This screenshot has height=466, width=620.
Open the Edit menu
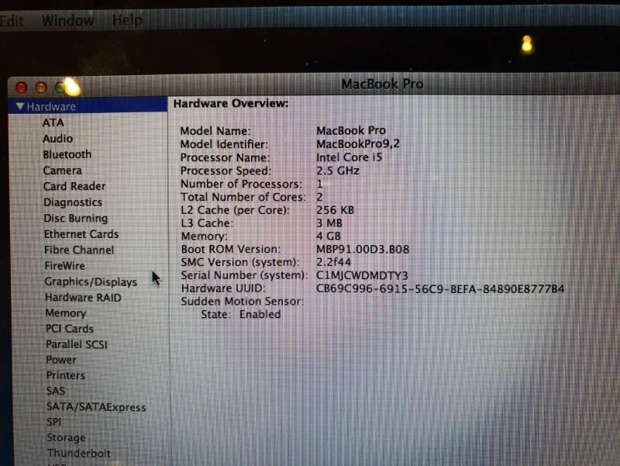(12, 21)
